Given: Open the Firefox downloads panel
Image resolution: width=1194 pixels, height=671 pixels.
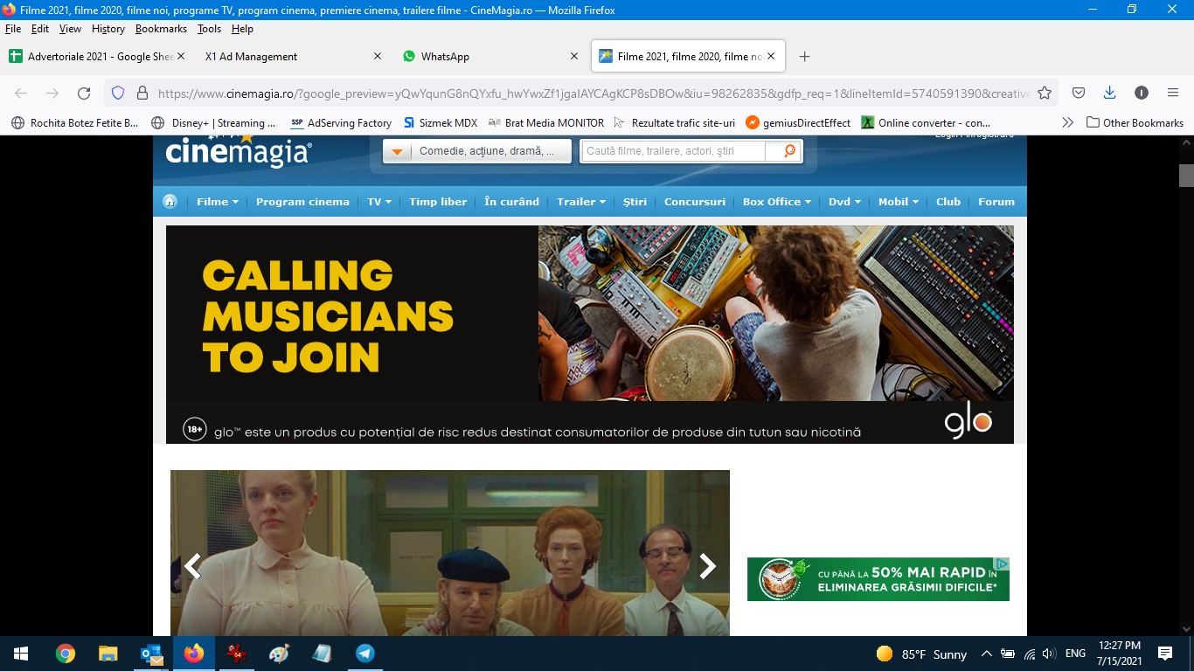Looking at the screenshot, I should coord(1109,93).
